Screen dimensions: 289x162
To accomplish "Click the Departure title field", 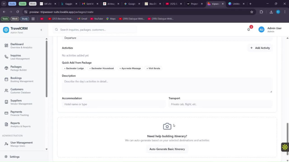I will 167,38.
